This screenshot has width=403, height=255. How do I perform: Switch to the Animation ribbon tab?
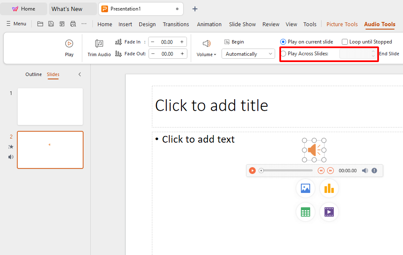click(x=209, y=24)
